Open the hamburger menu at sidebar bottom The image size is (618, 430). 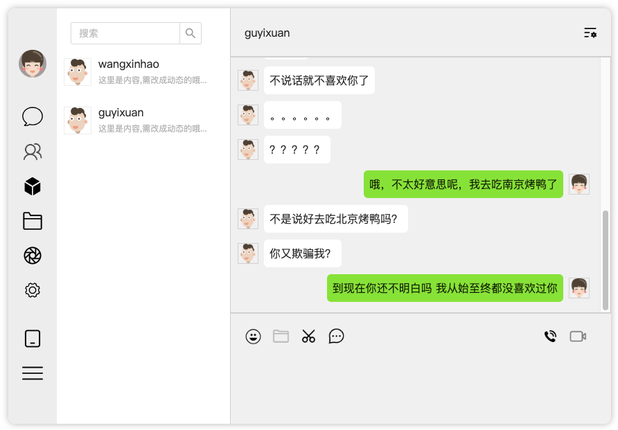[x=33, y=373]
